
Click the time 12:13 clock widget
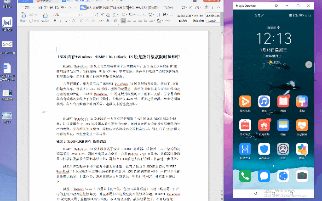(x=273, y=38)
